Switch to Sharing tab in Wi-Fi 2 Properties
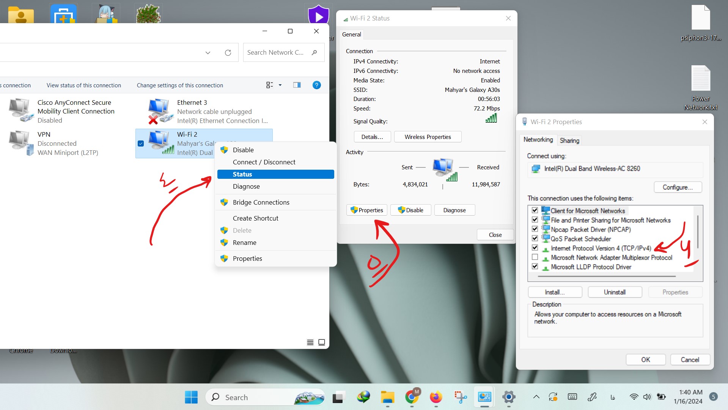This screenshot has width=728, height=410. (x=569, y=140)
